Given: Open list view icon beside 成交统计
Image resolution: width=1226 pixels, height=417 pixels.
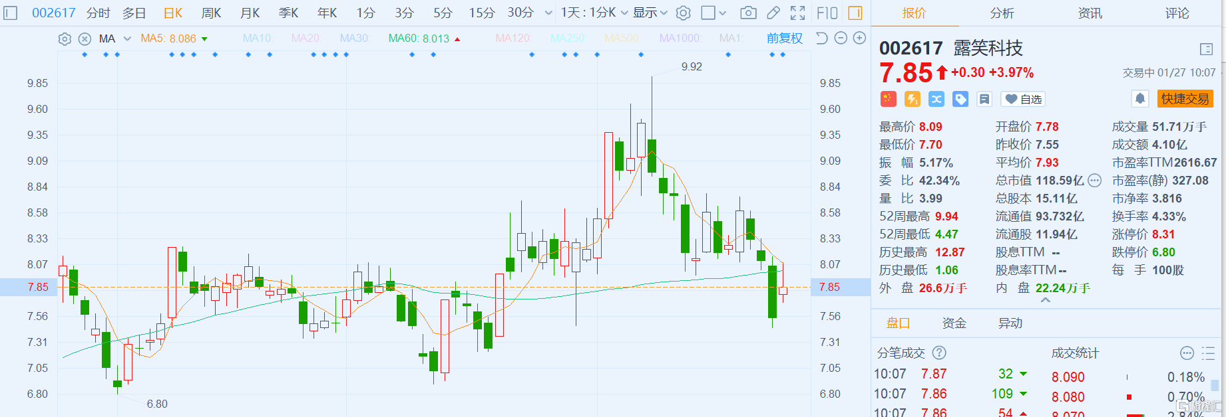Looking at the screenshot, I should (x=1209, y=353).
